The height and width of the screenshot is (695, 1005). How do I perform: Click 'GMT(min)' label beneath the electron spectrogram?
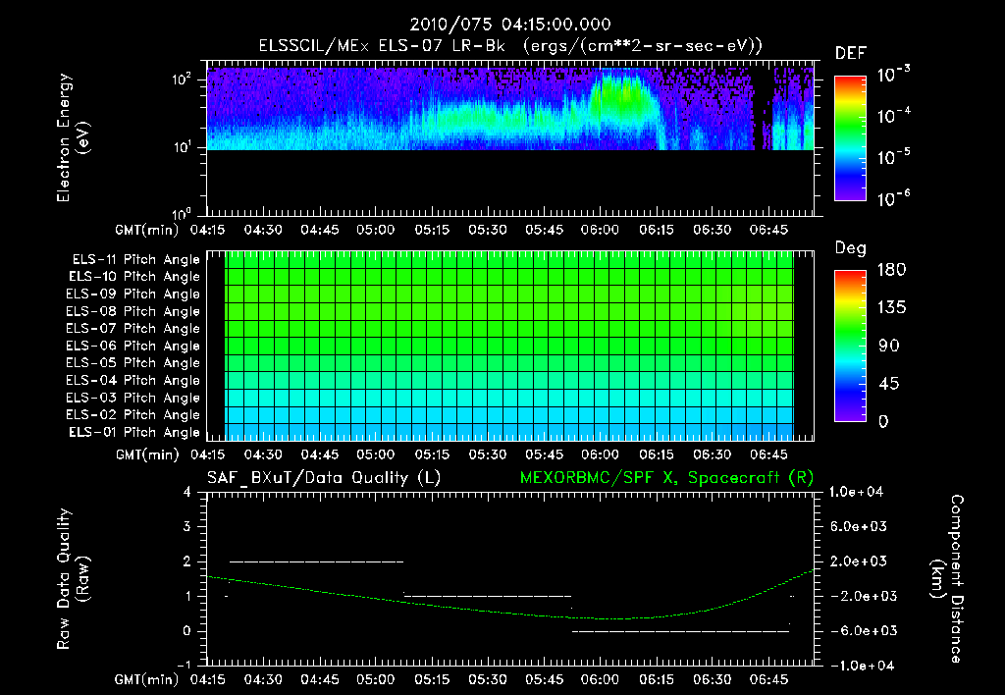point(147,230)
